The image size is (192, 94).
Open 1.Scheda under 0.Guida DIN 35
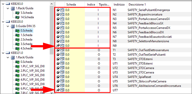(26, 35)
